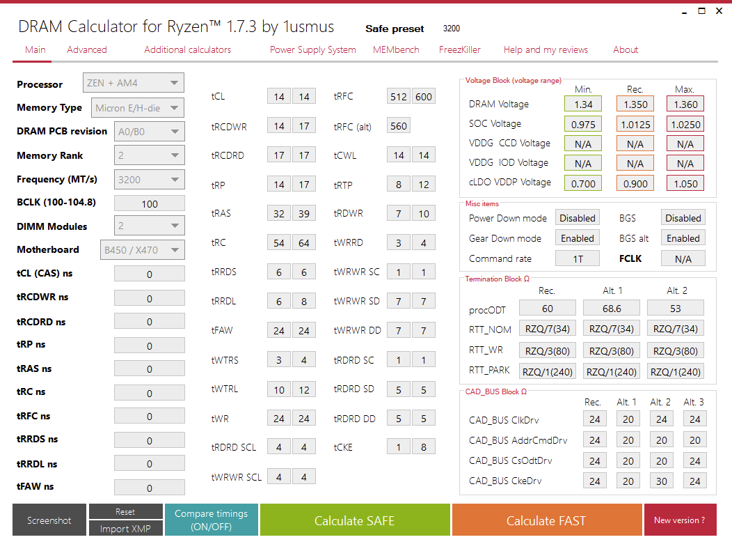Open the Power Supply System tab
Image resolution: width=732 pixels, height=551 pixels.
[x=313, y=49]
